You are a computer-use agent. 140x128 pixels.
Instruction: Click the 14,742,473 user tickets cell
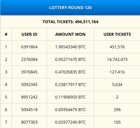click(x=117, y=59)
